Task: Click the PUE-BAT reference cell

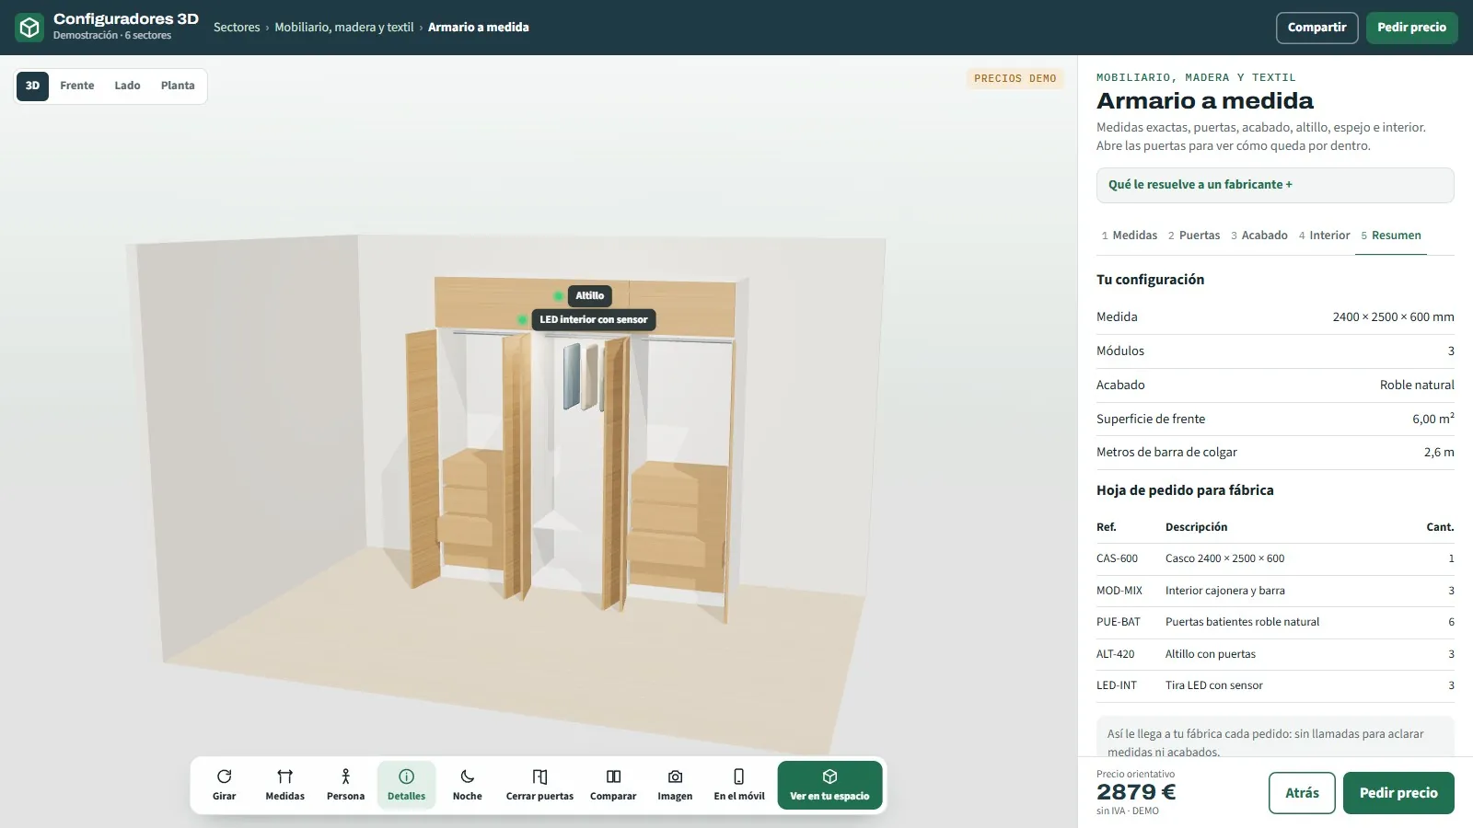Action: (1118, 622)
